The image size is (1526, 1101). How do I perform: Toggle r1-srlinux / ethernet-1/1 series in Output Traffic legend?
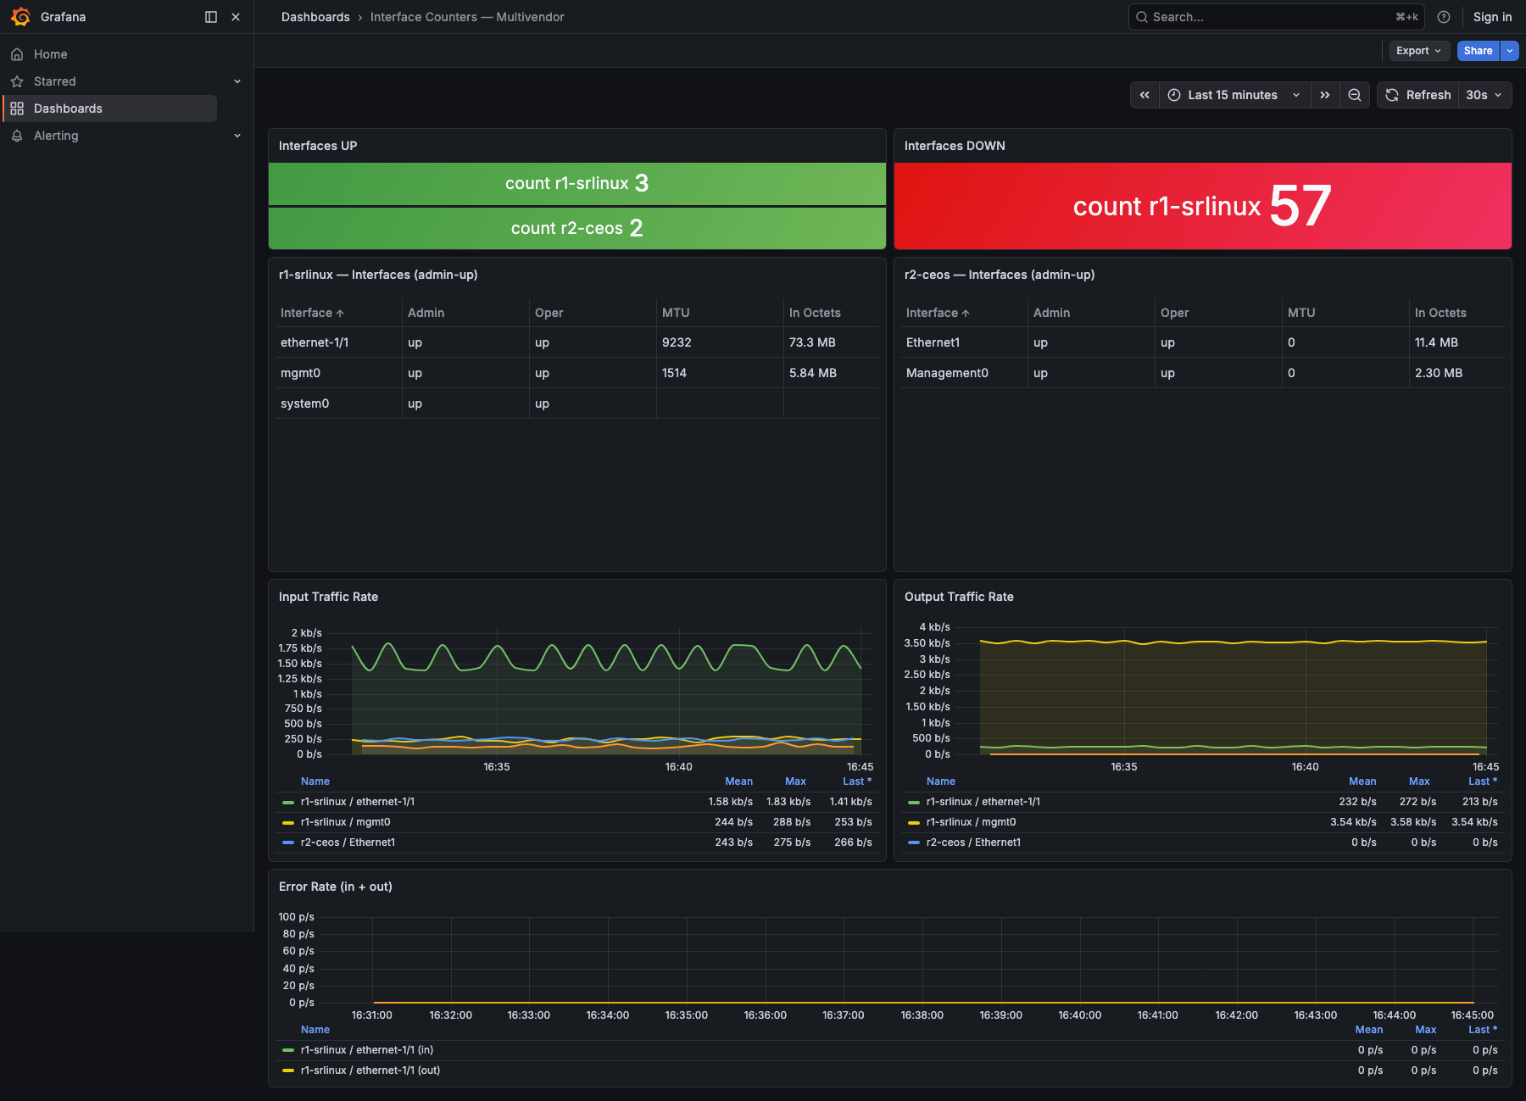click(x=983, y=802)
